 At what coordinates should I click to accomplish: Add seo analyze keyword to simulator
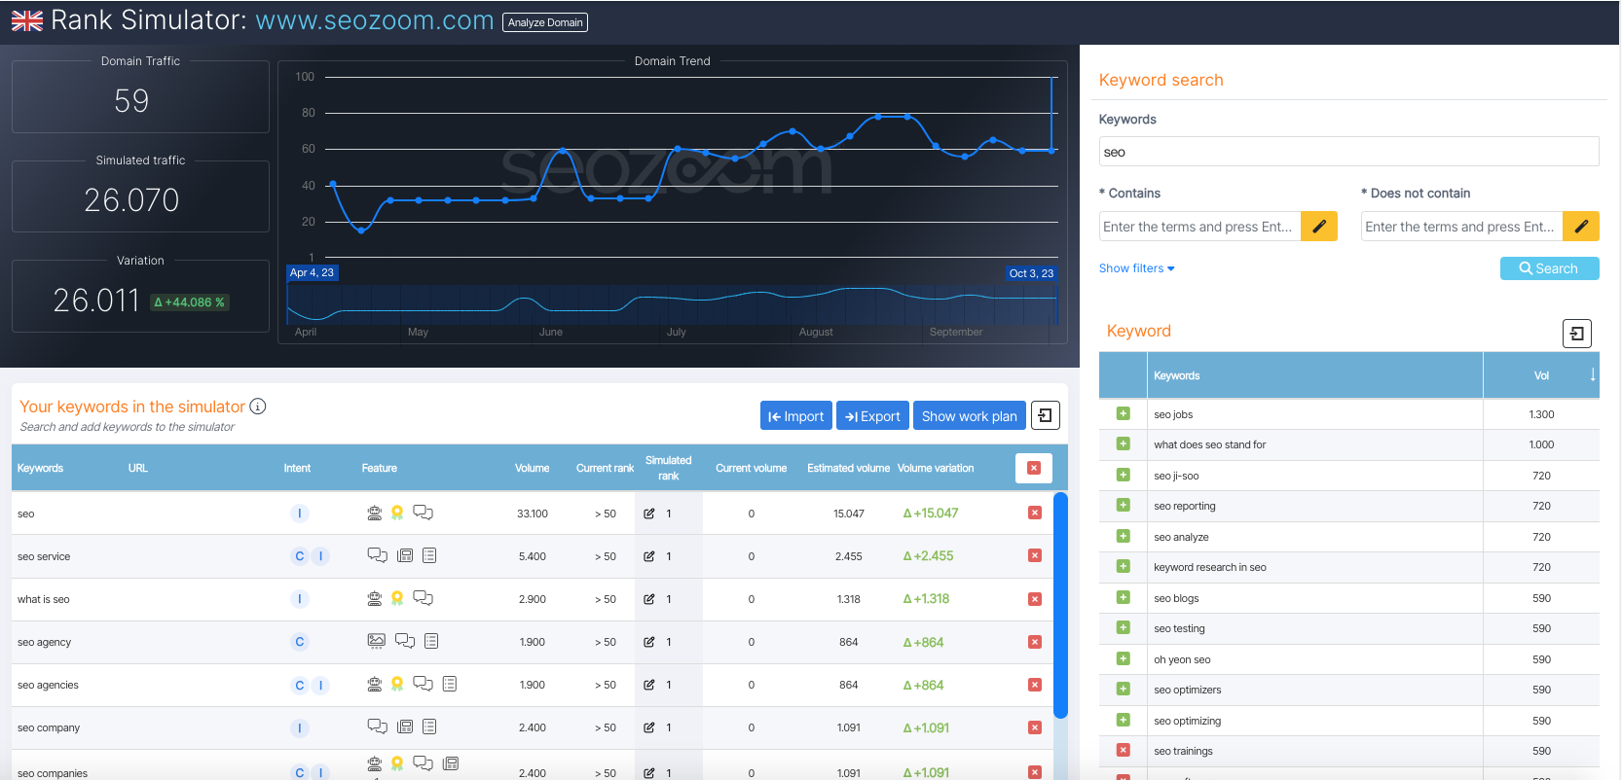click(x=1124, y=536)
